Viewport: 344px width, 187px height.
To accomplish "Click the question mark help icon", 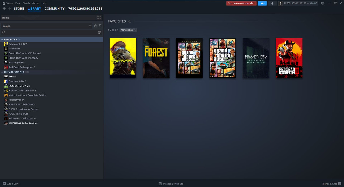I will (281, 3).
